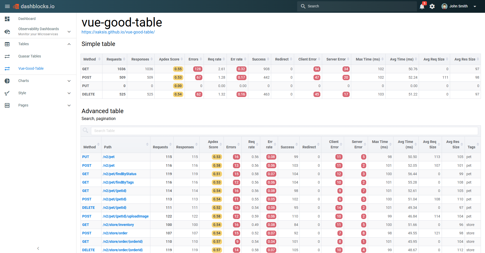Click the Tables grid icon in sidebar
Screen dimensions: 485x253
point(7,44)
